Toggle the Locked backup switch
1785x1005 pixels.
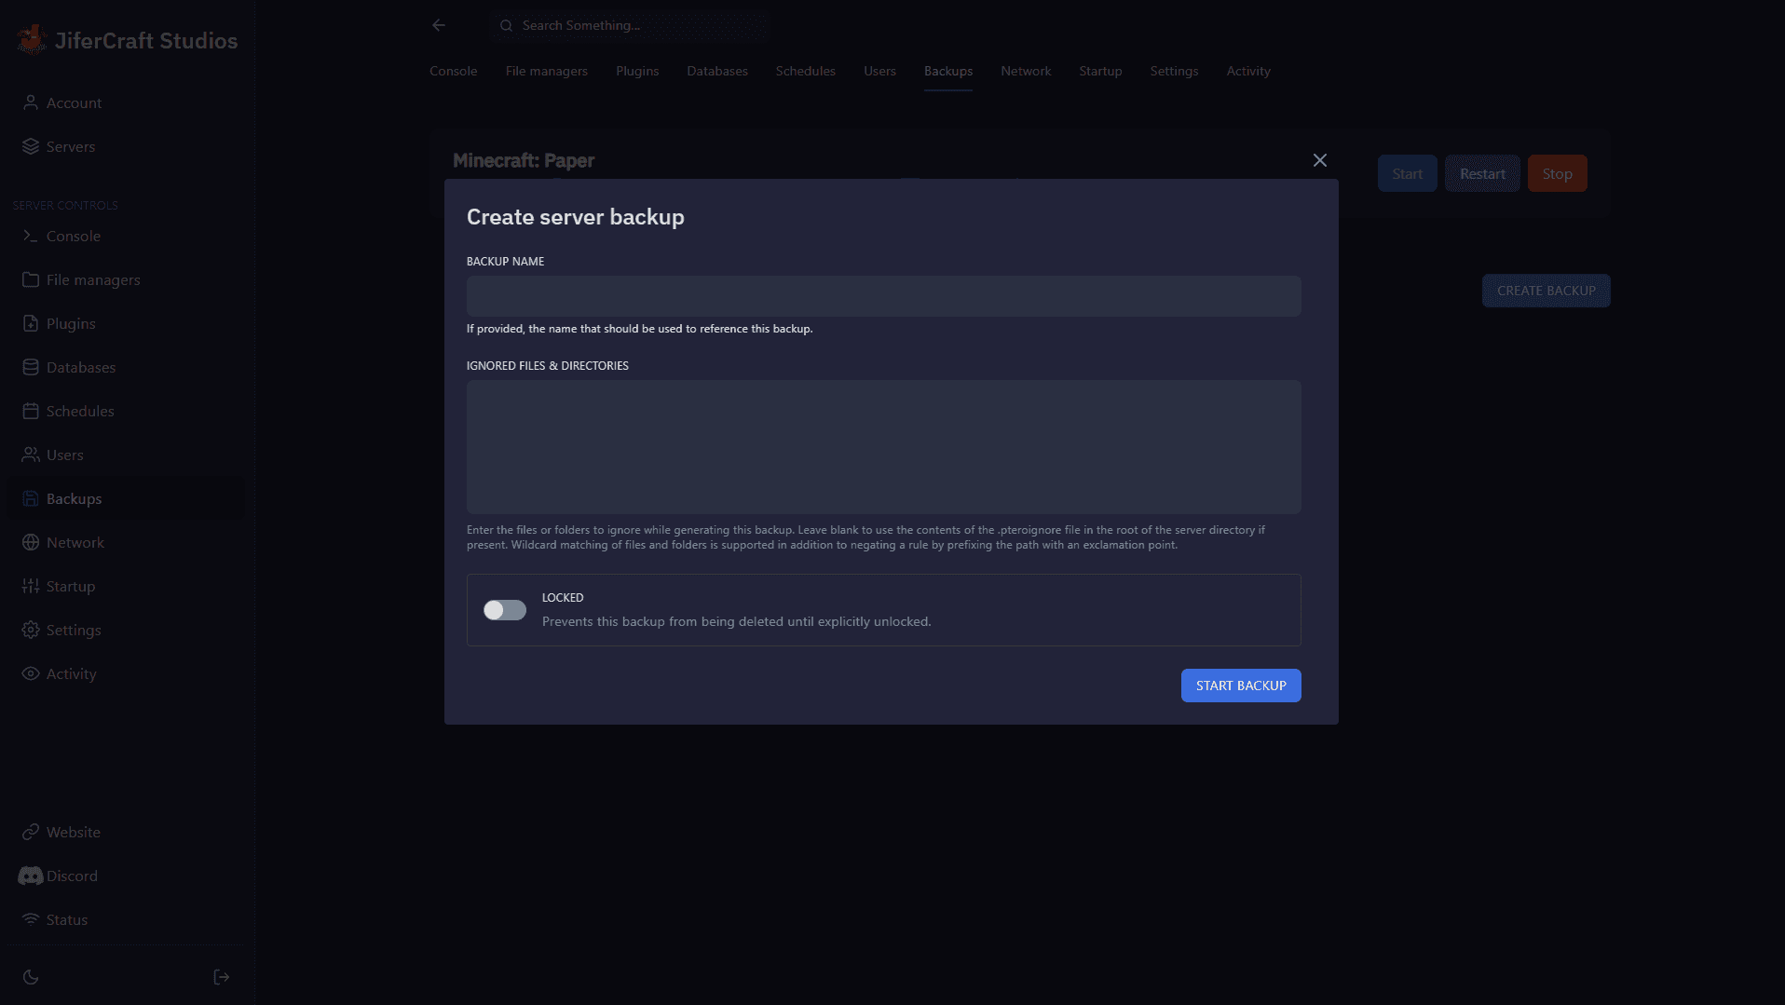[x=504, y=610]
